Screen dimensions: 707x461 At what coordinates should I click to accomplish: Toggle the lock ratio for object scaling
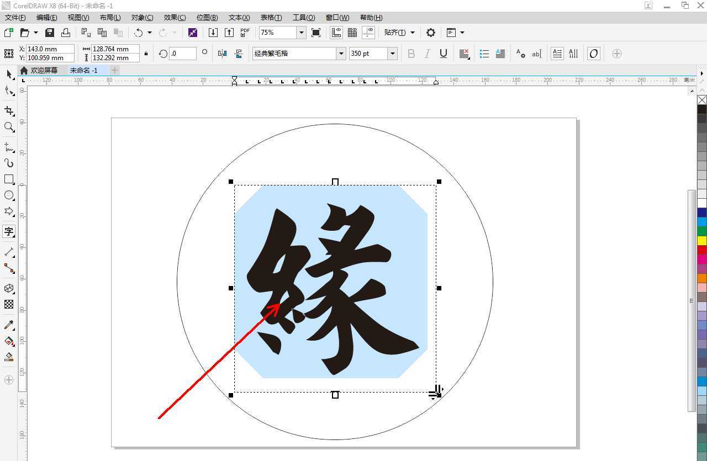(x=146, y=53)
